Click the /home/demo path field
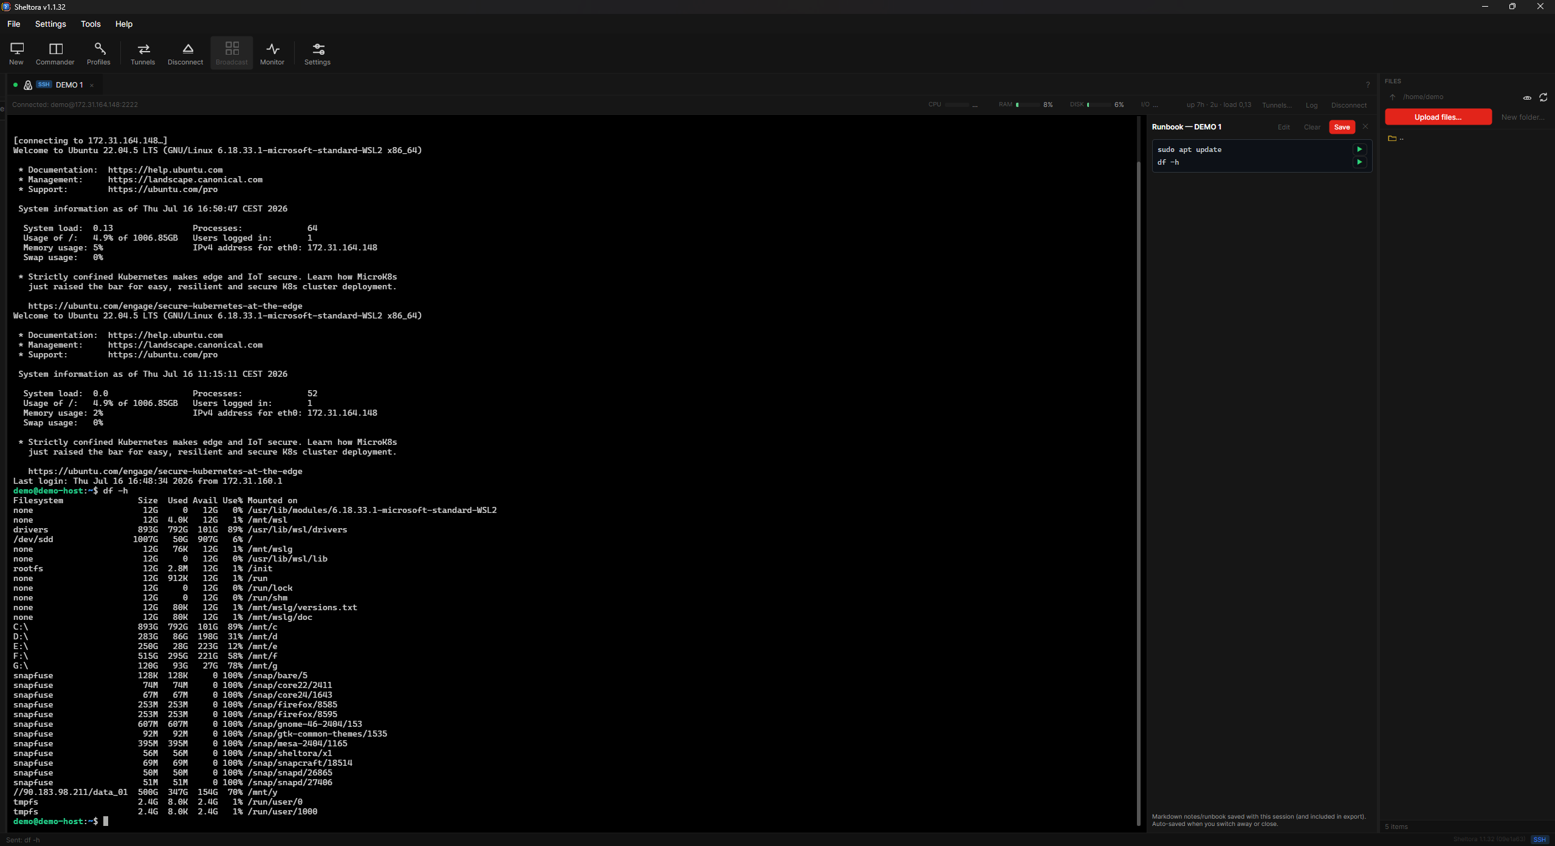The height and width of the screenshot is (846, 1555). 1423,97
